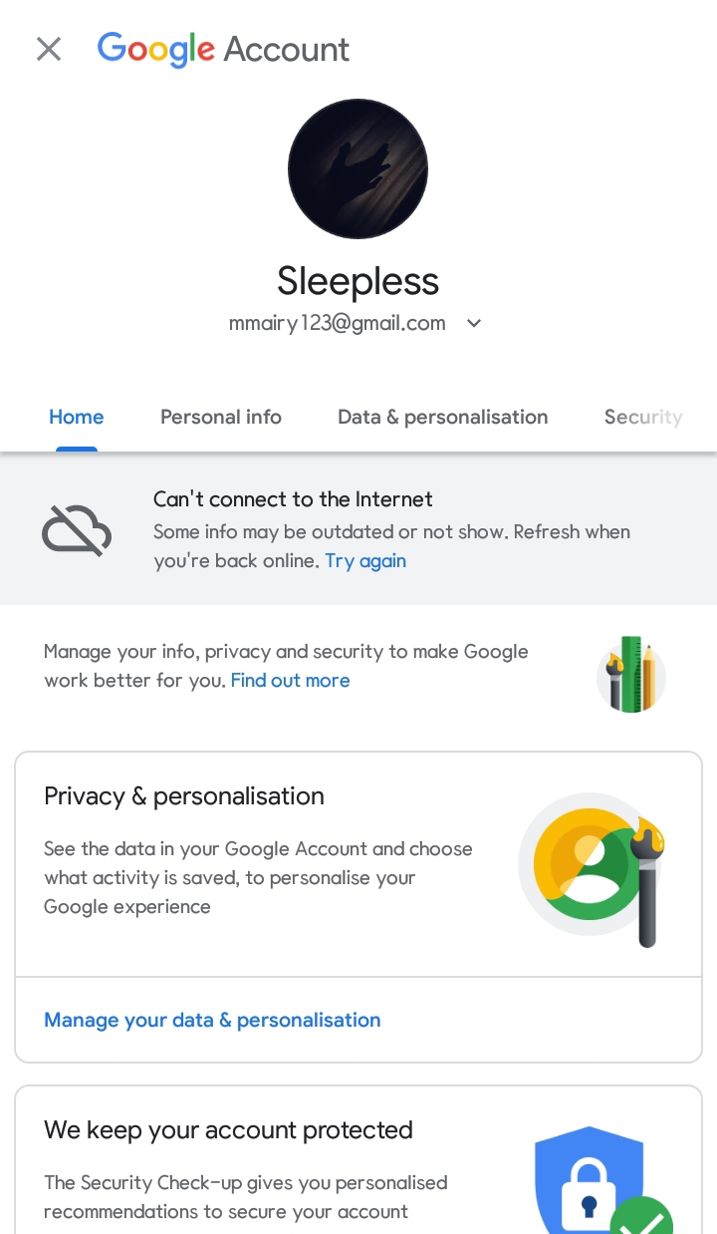Open the Security tab
The height and width of the screenshot is (1234, 717).
pyautogui.click(x=643, y=417)
